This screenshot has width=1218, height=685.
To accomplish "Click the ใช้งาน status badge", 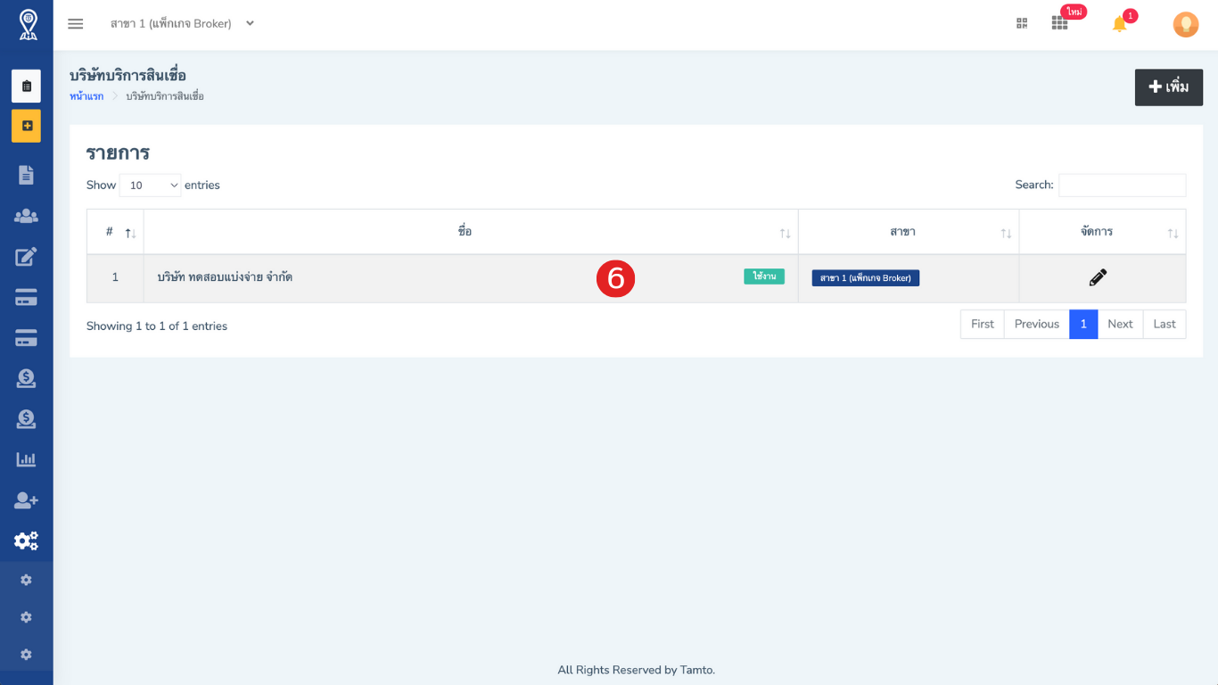I will click(x=764, y=276).
